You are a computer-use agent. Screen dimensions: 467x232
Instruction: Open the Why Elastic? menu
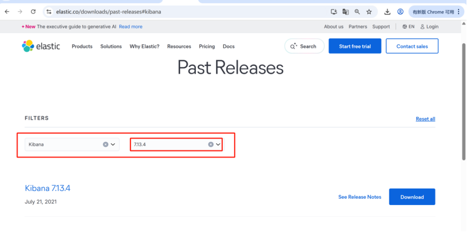coord(145,47)
